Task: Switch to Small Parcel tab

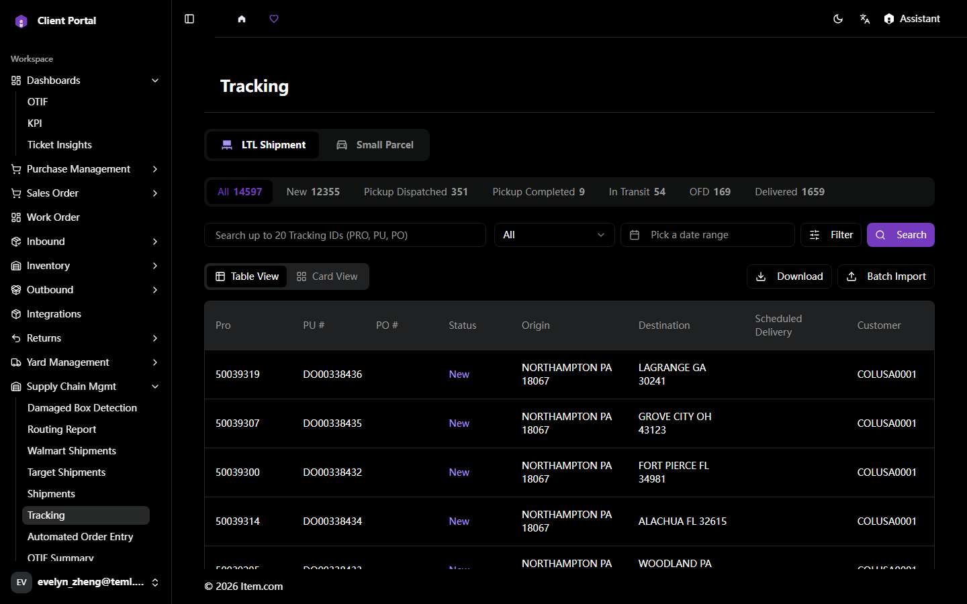Action: [x=375, y=145]
